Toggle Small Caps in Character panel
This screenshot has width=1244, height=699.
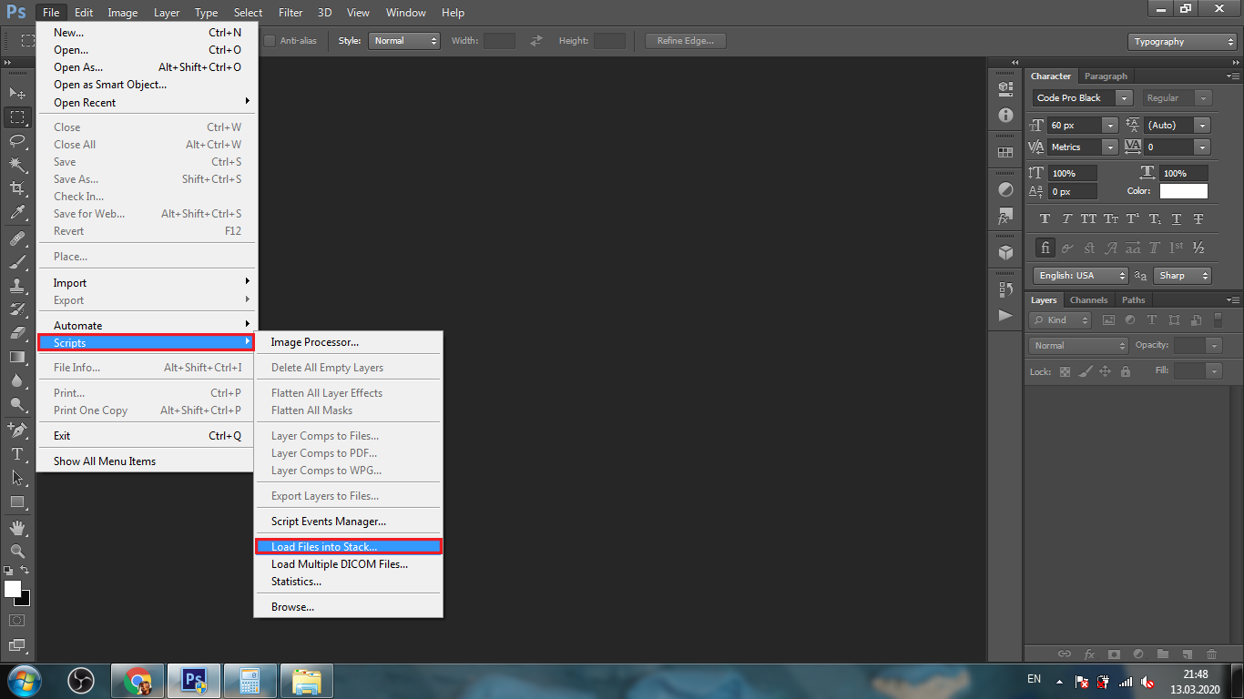pyautogui.click(x=1110, y=219)
